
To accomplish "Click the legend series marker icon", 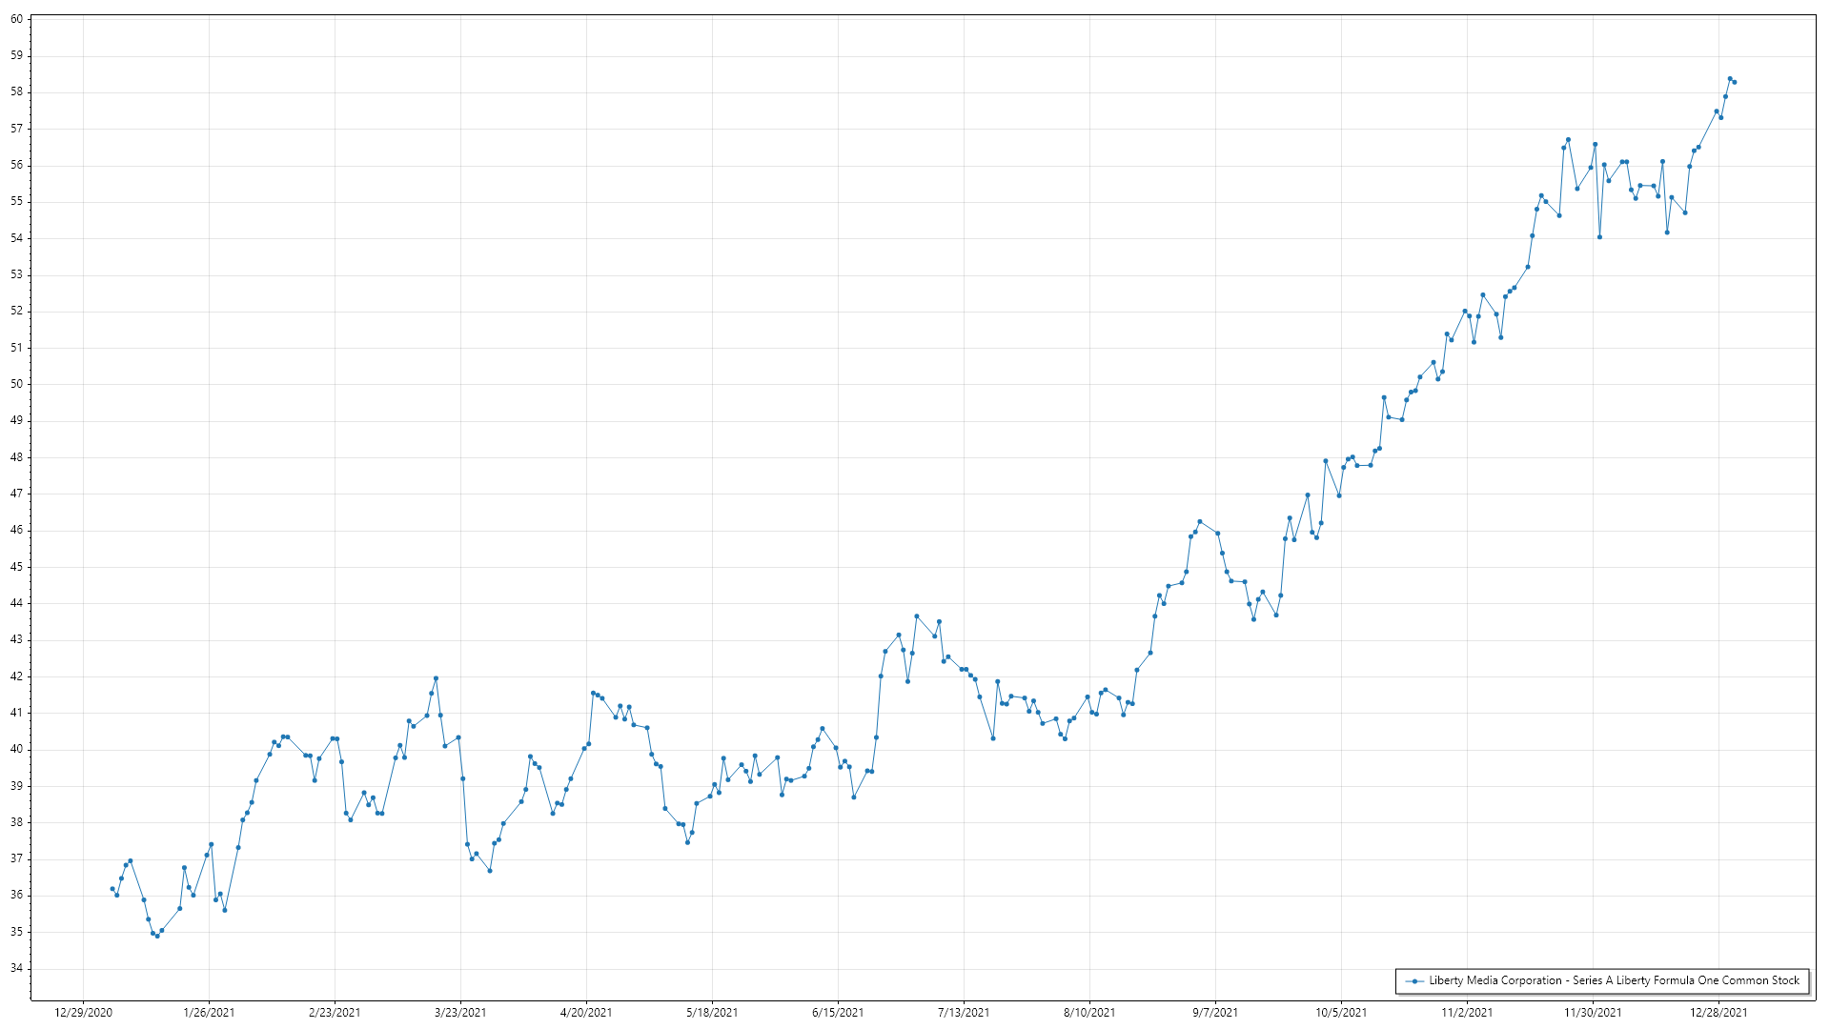I will 1415,981.
